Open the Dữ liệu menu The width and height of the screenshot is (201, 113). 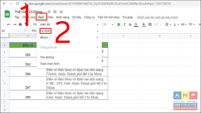[x=77, y=17]
